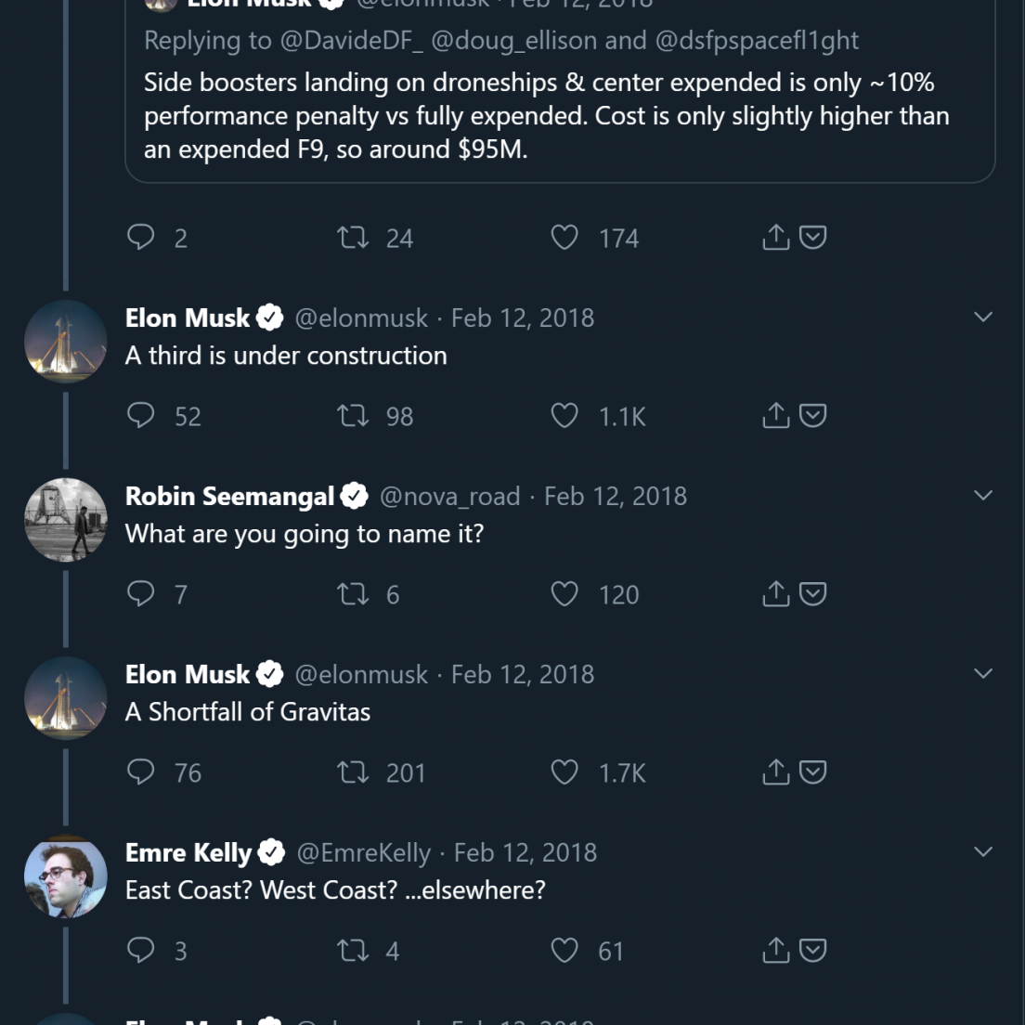Screen dimensions: 1025x1025
Task: Like the 'A third is under construction' tweet
Action: (x=564, y=416)
